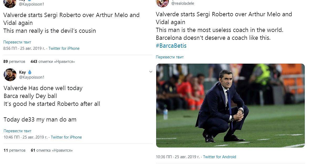View the 61 likes list
The width and height of the screenshot is (315, 165).
[x=51, y=150]
